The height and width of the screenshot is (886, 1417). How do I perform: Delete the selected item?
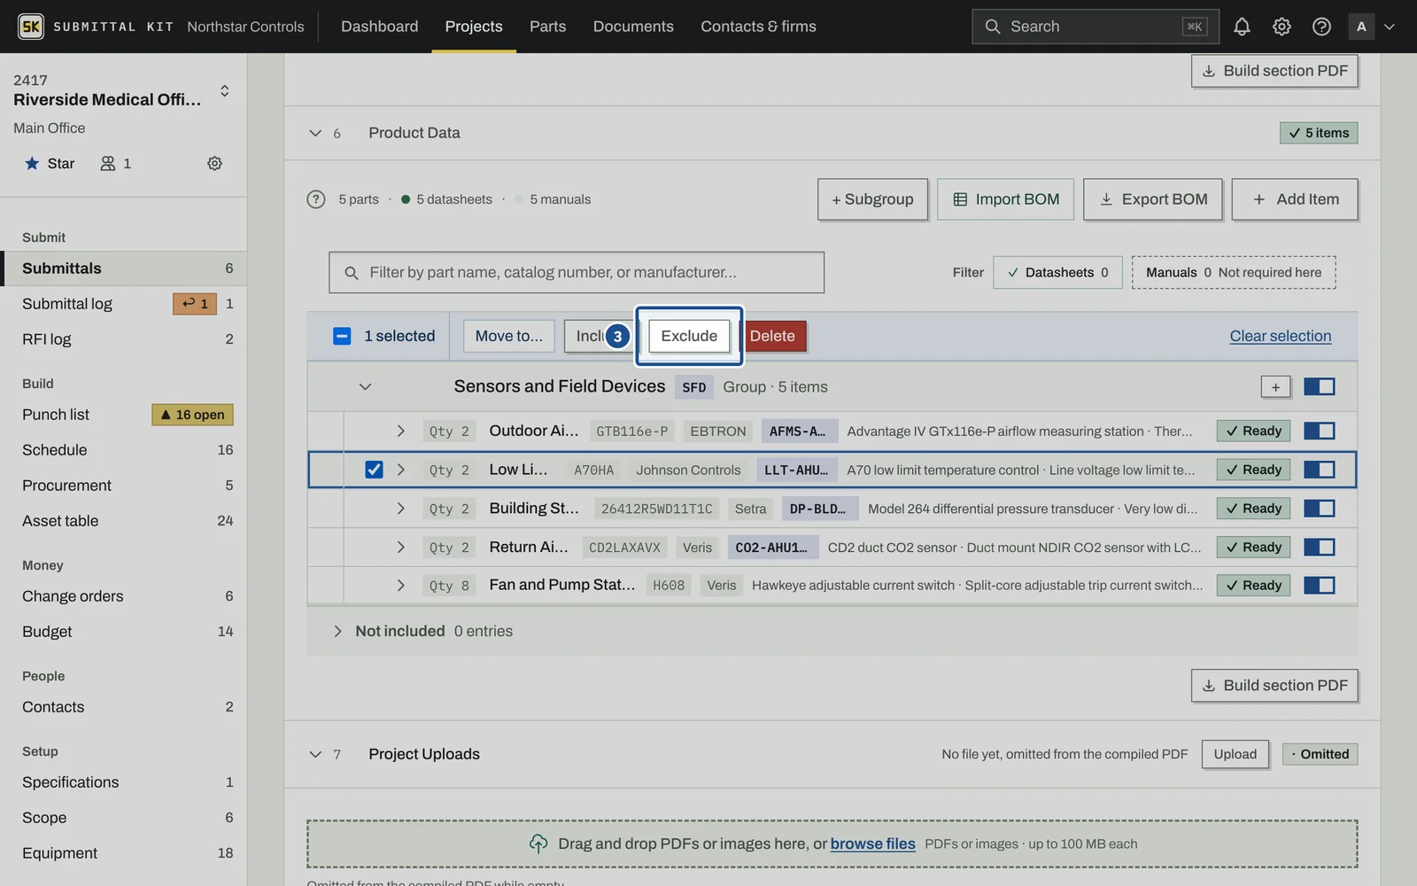(772, 336)
